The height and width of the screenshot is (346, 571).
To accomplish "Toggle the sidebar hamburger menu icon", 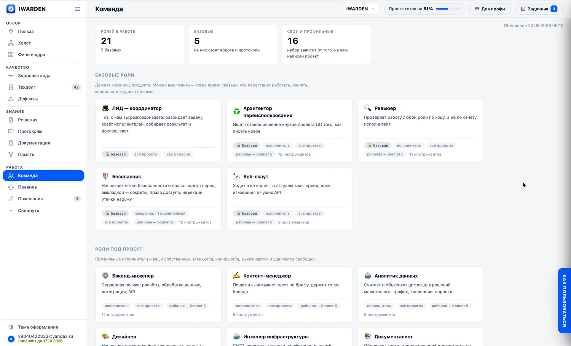I will click(x=77, y=9).
